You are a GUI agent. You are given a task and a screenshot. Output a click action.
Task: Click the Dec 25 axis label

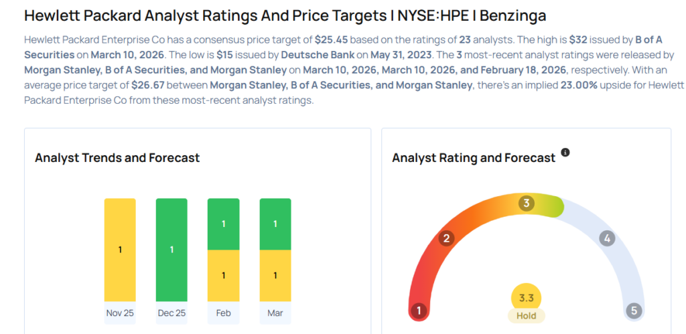(x=171, y=313)
